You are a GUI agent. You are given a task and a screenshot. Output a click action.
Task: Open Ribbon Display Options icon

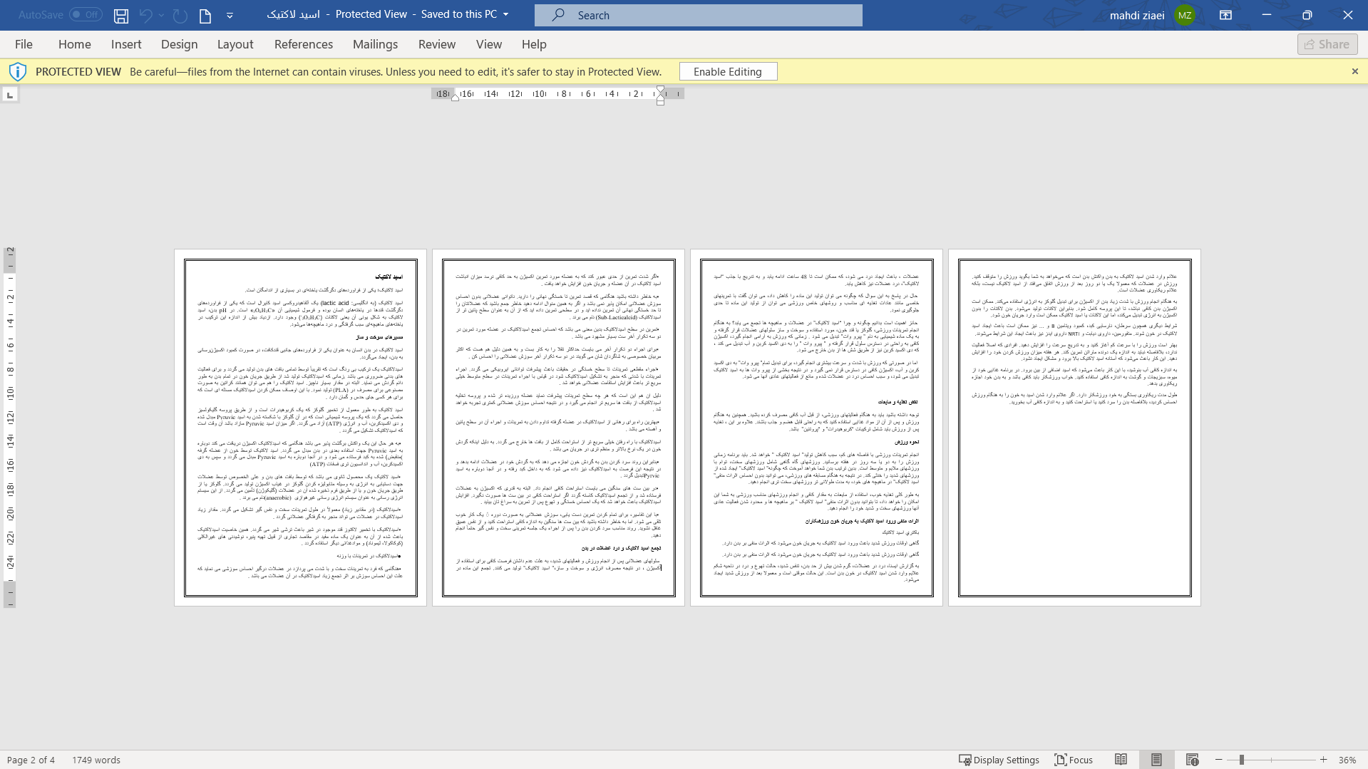[x=1226, y=15]
